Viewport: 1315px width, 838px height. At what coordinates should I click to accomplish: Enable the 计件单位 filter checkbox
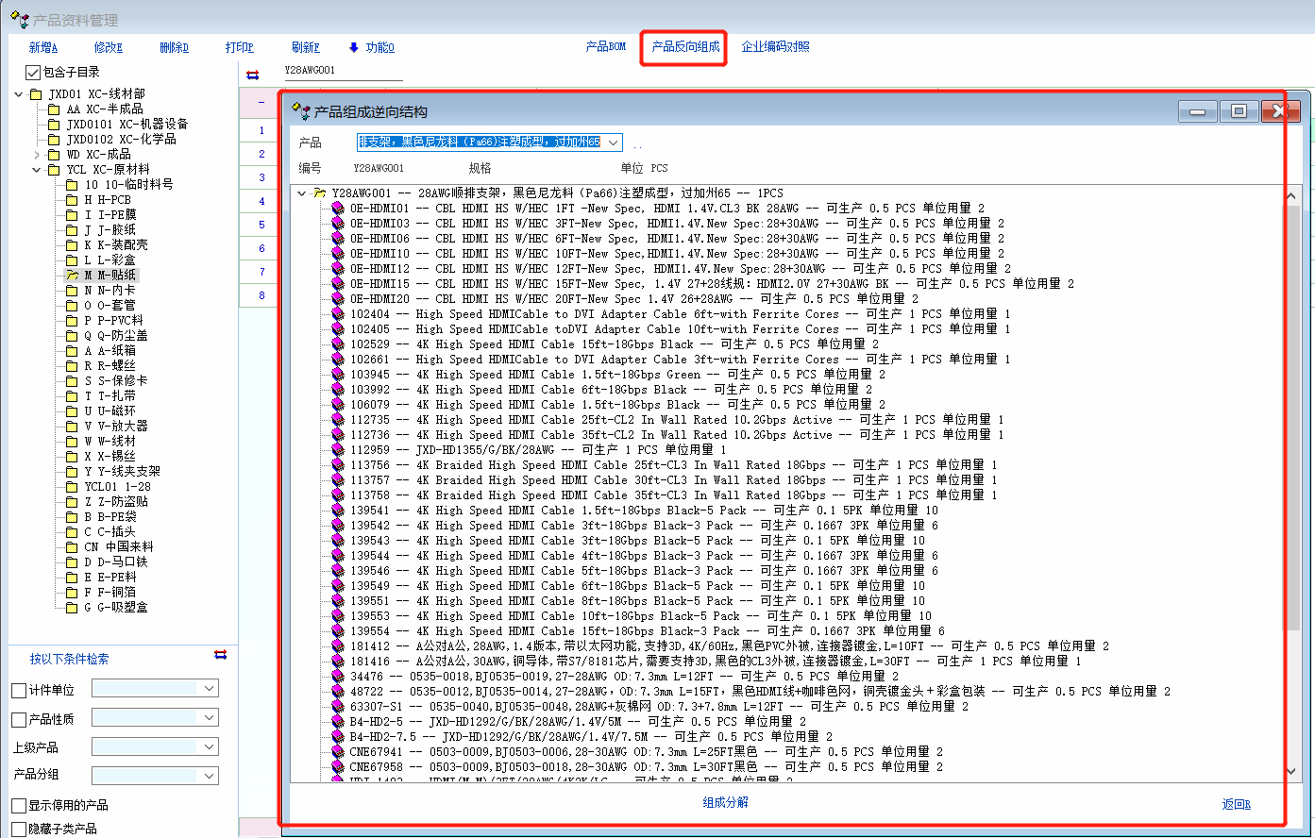(19, 691)
